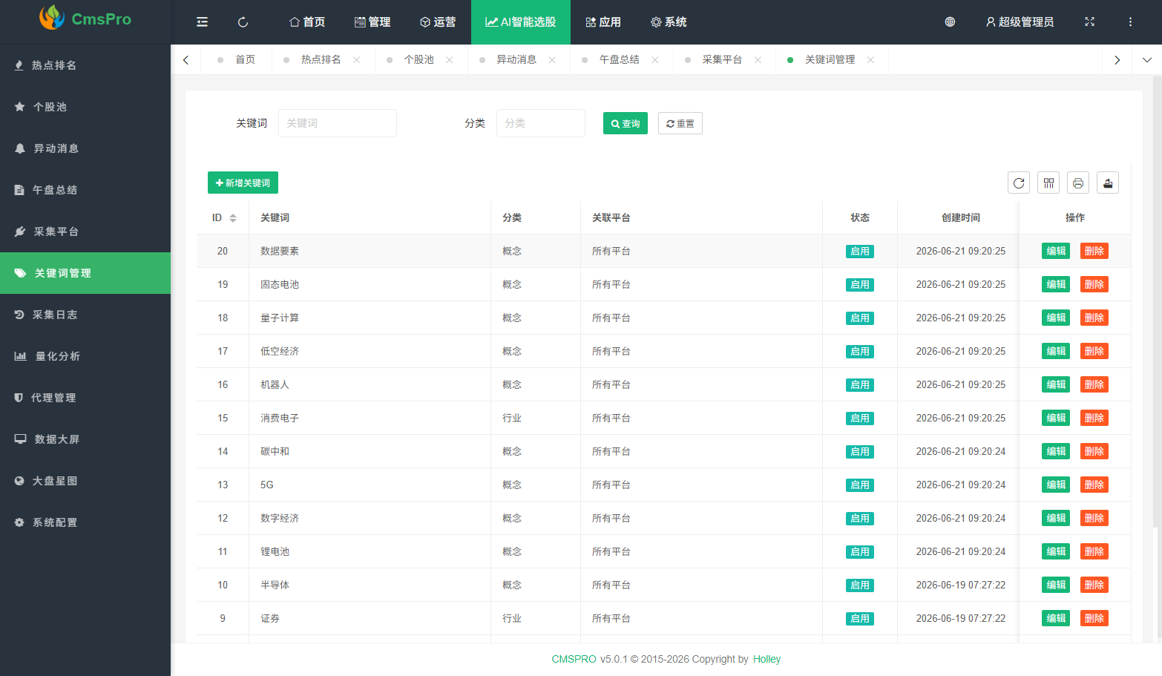Viewport: 1162px width, 676px height.
Task: Expand the 超级管理员 user menu
Action: 1020,22
